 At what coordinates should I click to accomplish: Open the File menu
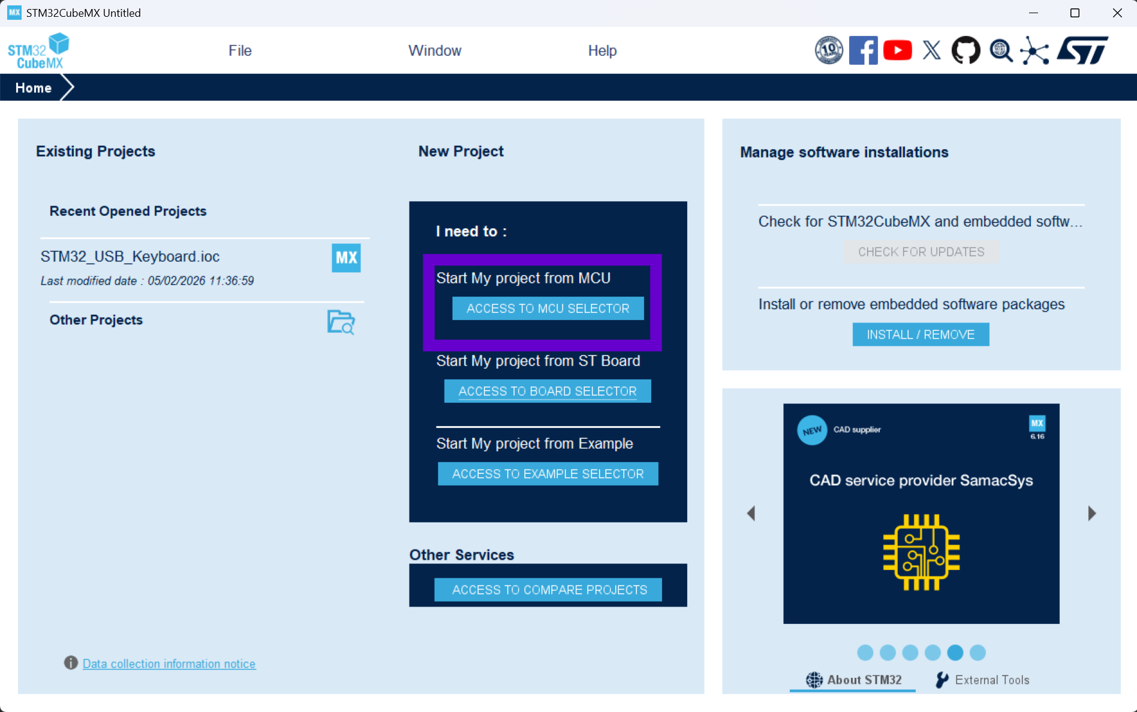point(240,51)
